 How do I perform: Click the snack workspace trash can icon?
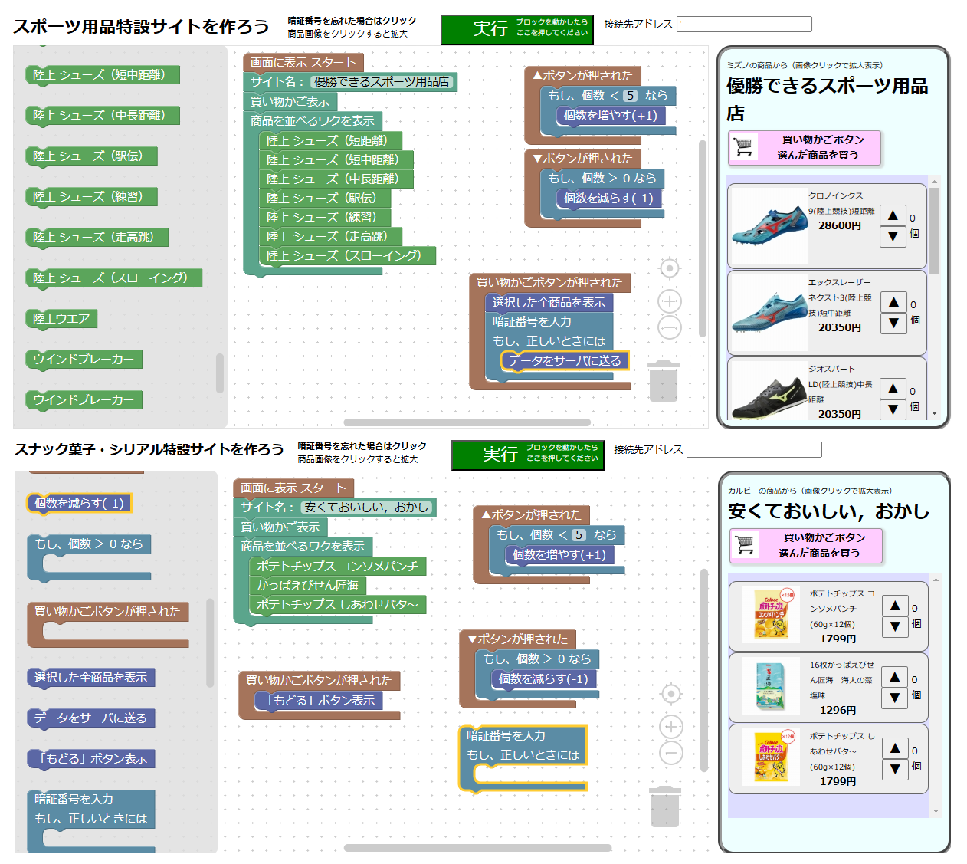pos(665,807)
